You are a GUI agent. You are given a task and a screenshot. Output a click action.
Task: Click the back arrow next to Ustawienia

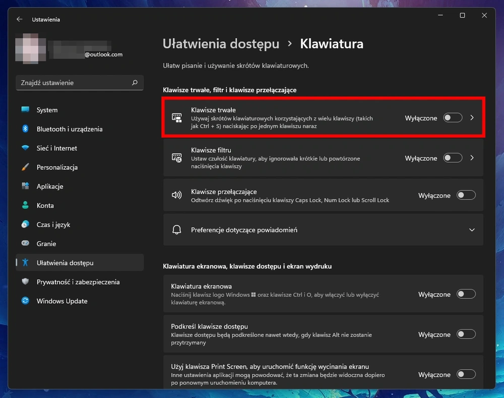coord(20,19)
